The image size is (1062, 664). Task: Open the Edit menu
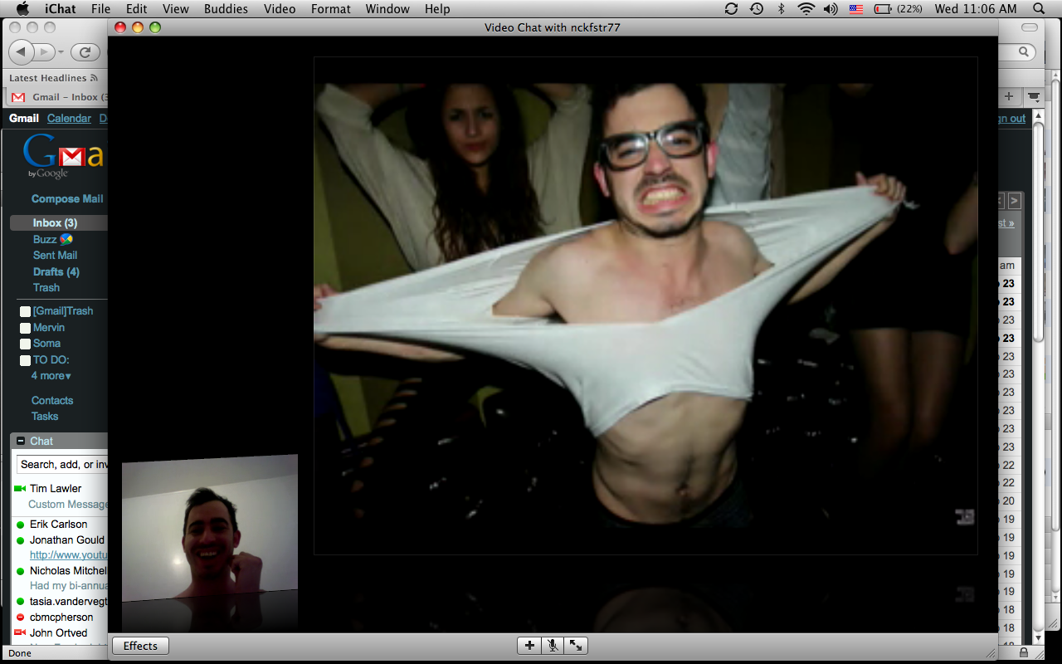click(136, 9)
